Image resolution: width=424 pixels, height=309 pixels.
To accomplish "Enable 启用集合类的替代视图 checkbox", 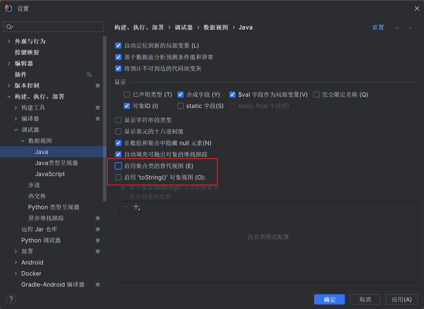I will tap(118, 166).
